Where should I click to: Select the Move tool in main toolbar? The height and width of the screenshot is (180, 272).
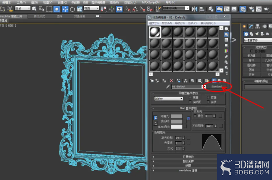coord(65,9)
